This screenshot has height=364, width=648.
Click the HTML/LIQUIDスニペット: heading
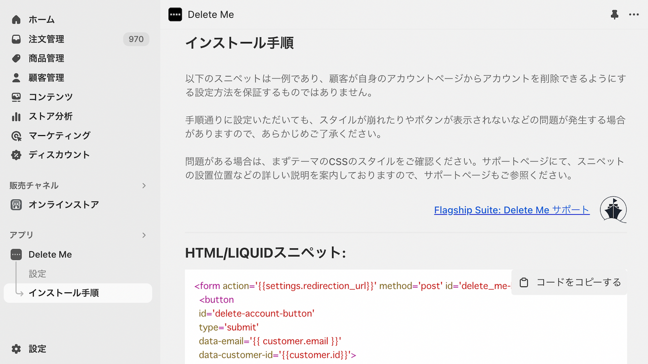point(265,253)
